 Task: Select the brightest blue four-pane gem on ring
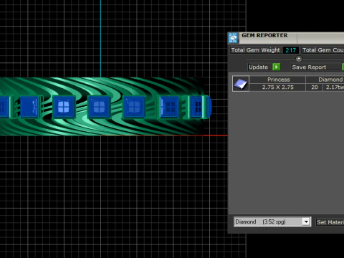coord(64,107)
